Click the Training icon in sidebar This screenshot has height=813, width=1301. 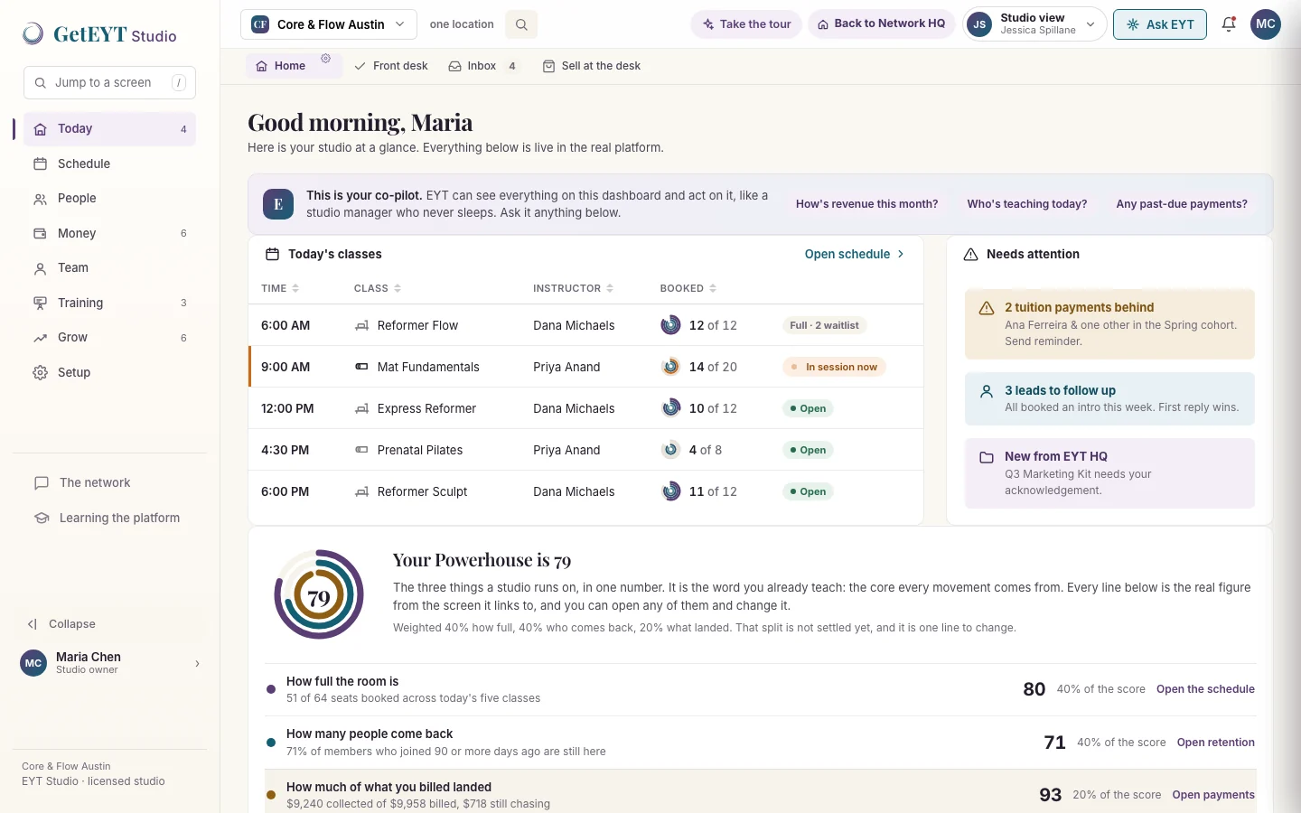tap(40, 303)
